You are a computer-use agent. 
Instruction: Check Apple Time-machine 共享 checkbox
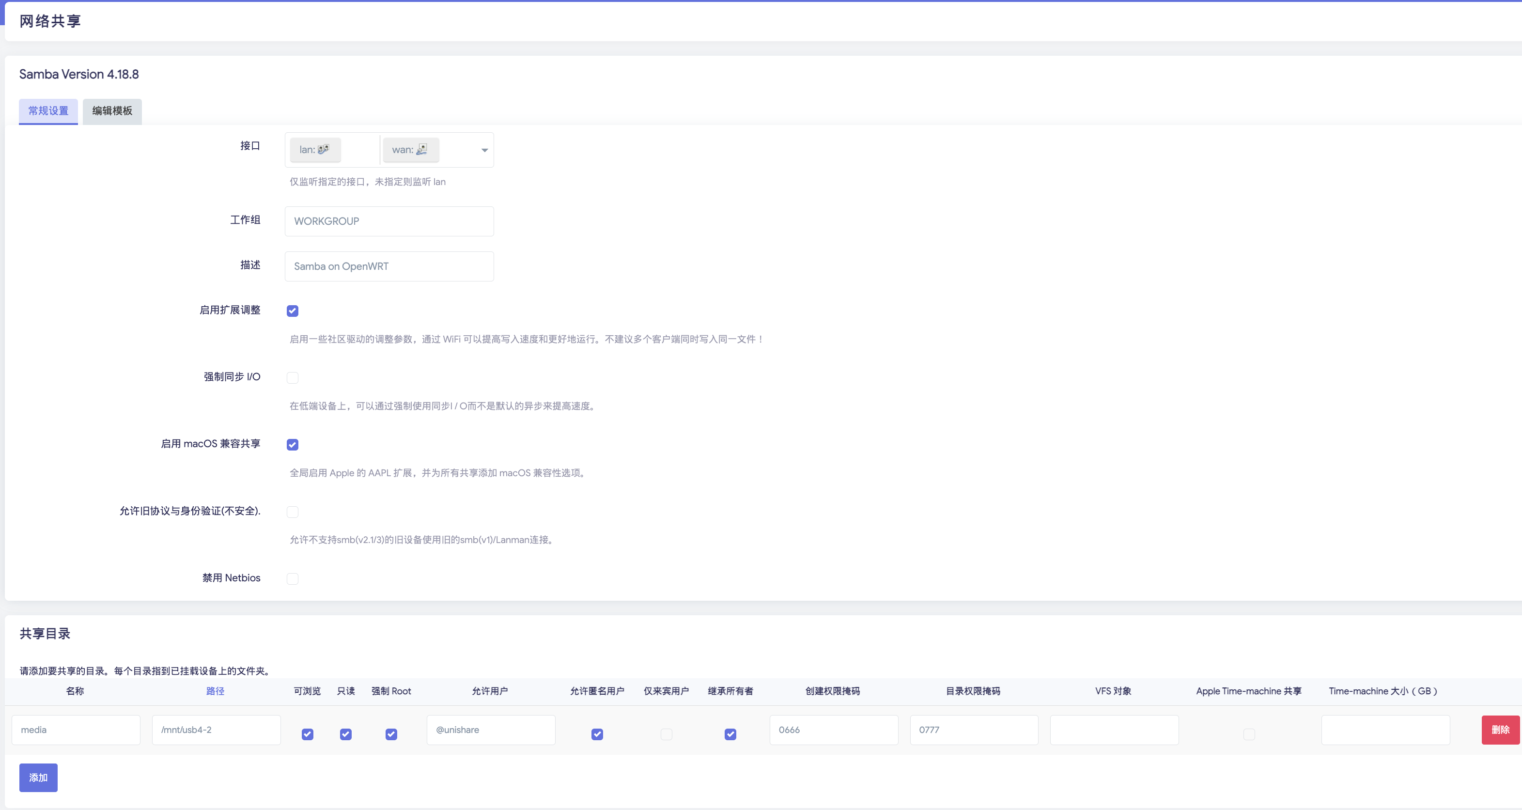pos(1248,734)
